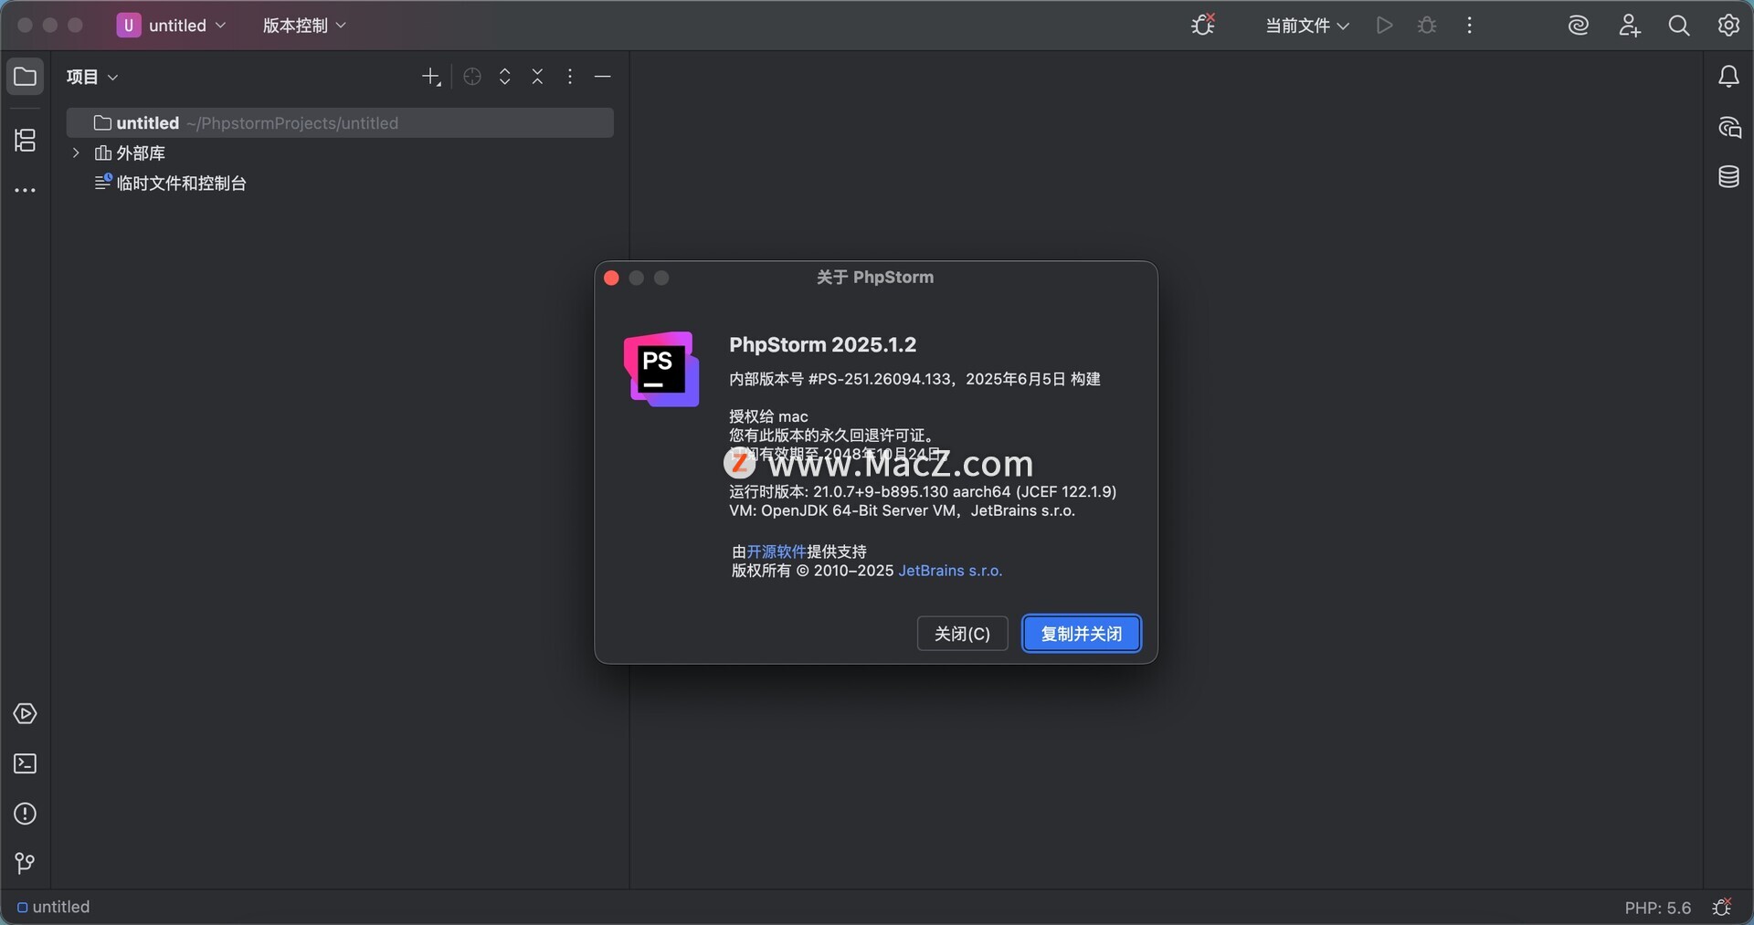Click PHP: 5.6 language level in status bar
Viewport: 1754px width, 925px height.
tap(1657, 908)
